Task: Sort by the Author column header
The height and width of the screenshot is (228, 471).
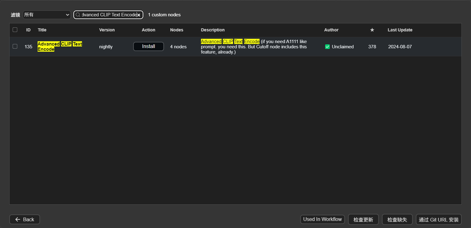Action: pos(331,30)
